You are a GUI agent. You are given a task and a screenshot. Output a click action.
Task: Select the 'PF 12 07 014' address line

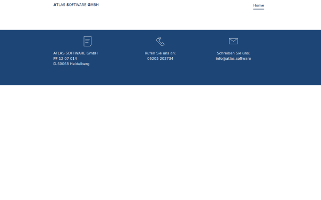click(65, 59)
